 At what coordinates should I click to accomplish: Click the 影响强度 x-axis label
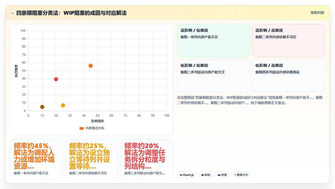click(x=98, y=121)
